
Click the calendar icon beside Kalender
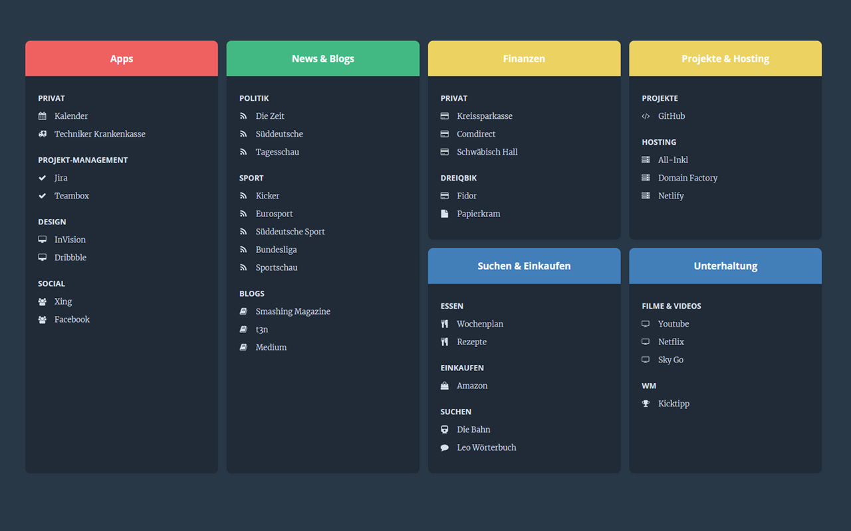tap(43, 116)
